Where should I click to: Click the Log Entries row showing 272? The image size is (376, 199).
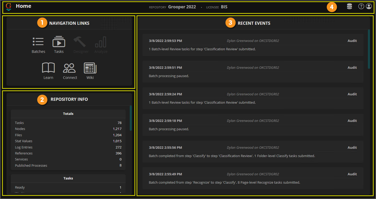(x=68, y=147)
